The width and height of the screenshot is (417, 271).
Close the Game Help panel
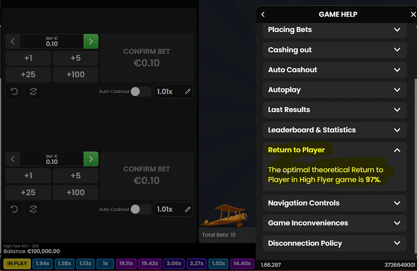click(x=413, y=14)
